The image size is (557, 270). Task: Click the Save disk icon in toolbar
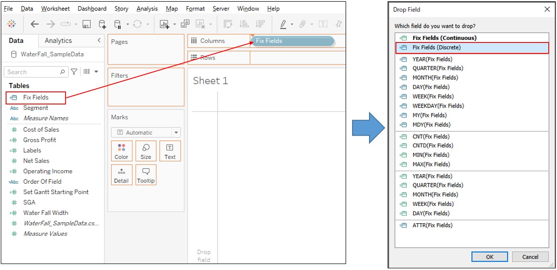[86, 24]
